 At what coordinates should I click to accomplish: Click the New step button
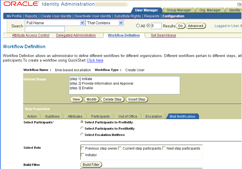coord(76,99)
